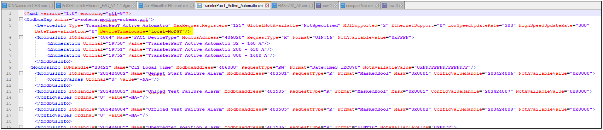Close the new 3 tab

(401, 6)
